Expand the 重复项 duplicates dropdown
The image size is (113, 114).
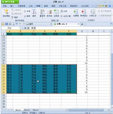pos(42,18)
